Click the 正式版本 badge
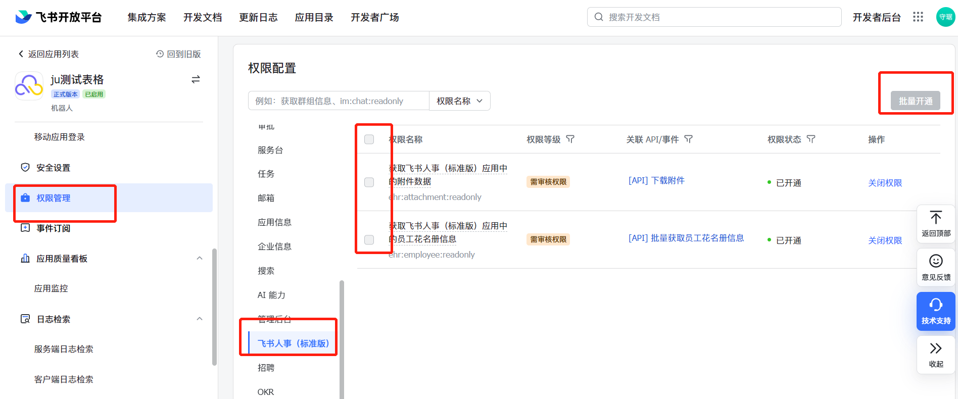 point(66,94)
